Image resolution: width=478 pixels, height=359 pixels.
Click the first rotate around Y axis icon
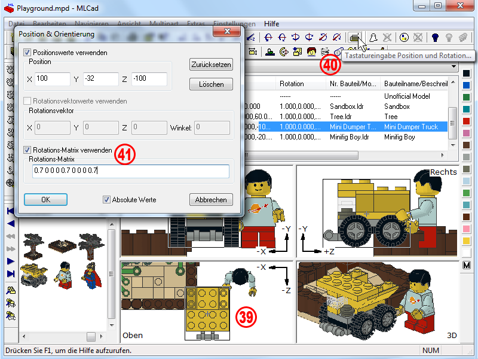(295, 38)
